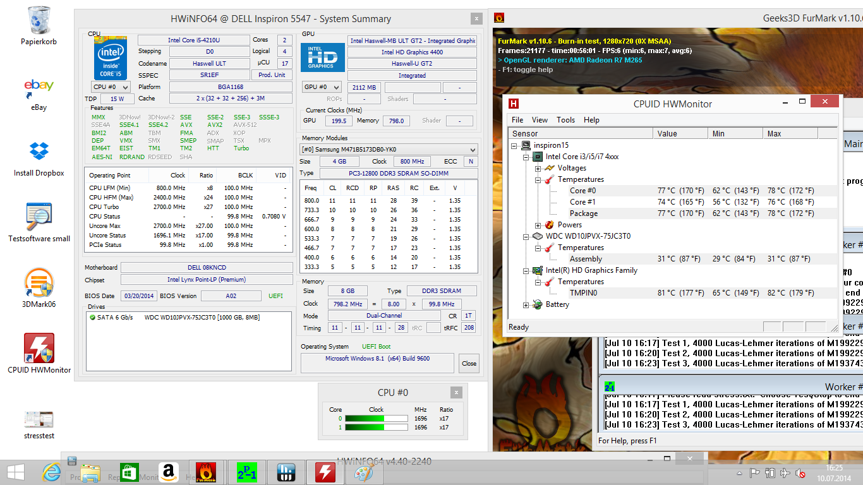This screenshot has width=863, height=485.
Task: Click the airplane mode network tray icon
Action: [x=785, y=472]
